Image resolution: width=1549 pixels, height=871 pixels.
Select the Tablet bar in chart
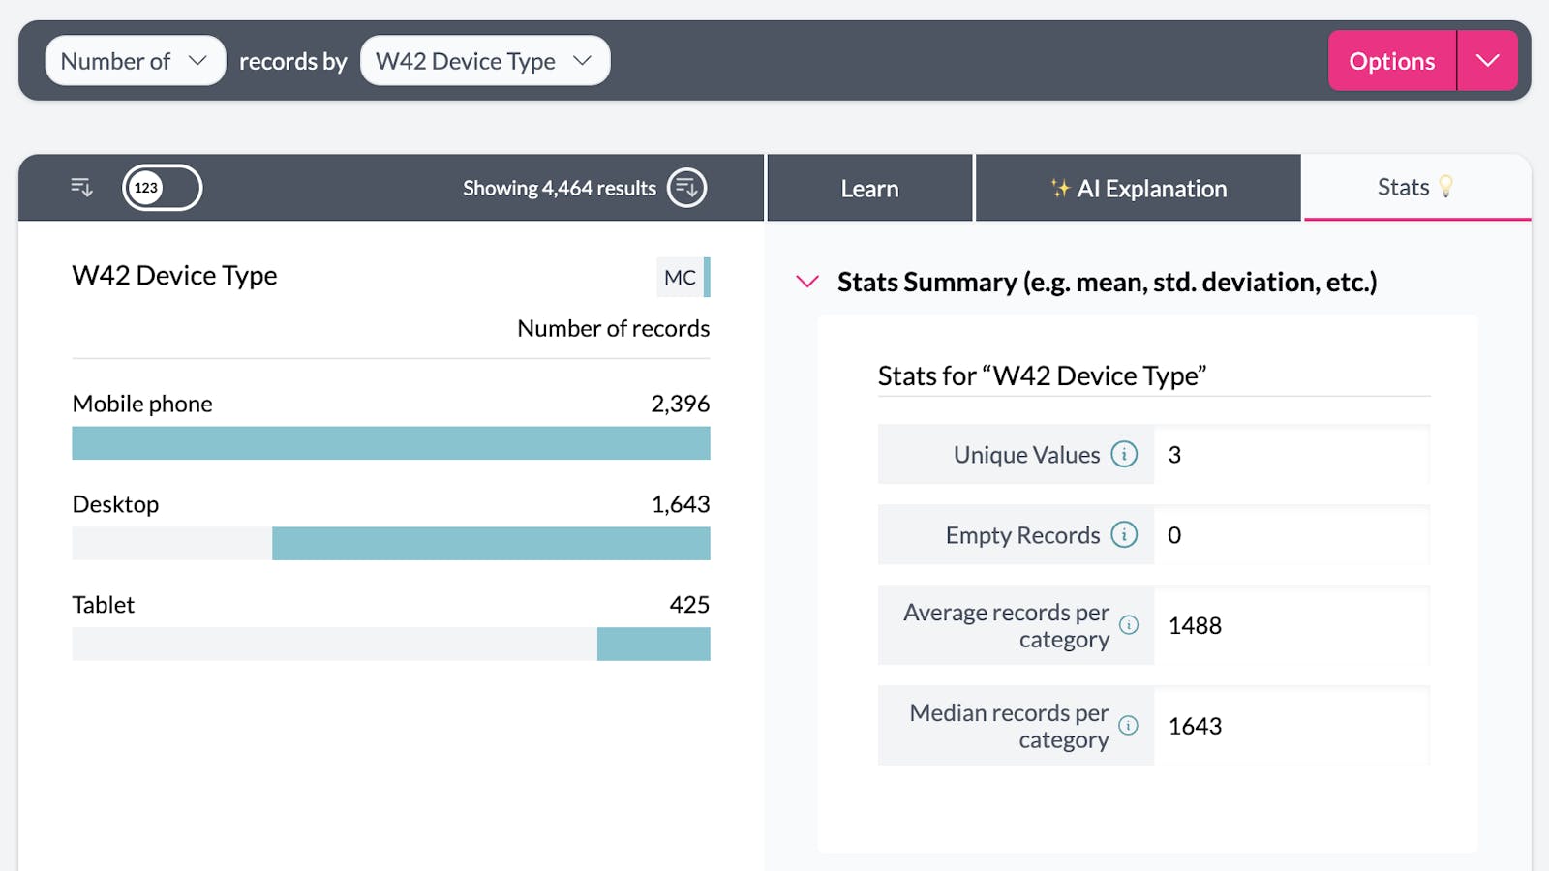coord(653,645)
